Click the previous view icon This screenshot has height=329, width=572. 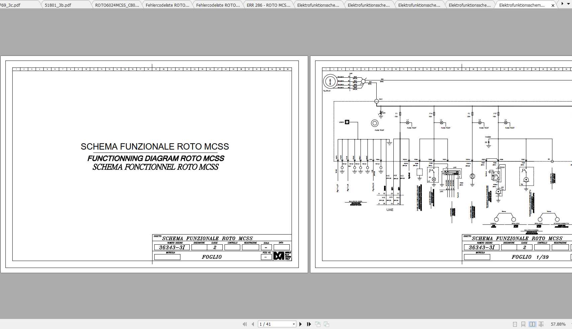tap(318, 324)
